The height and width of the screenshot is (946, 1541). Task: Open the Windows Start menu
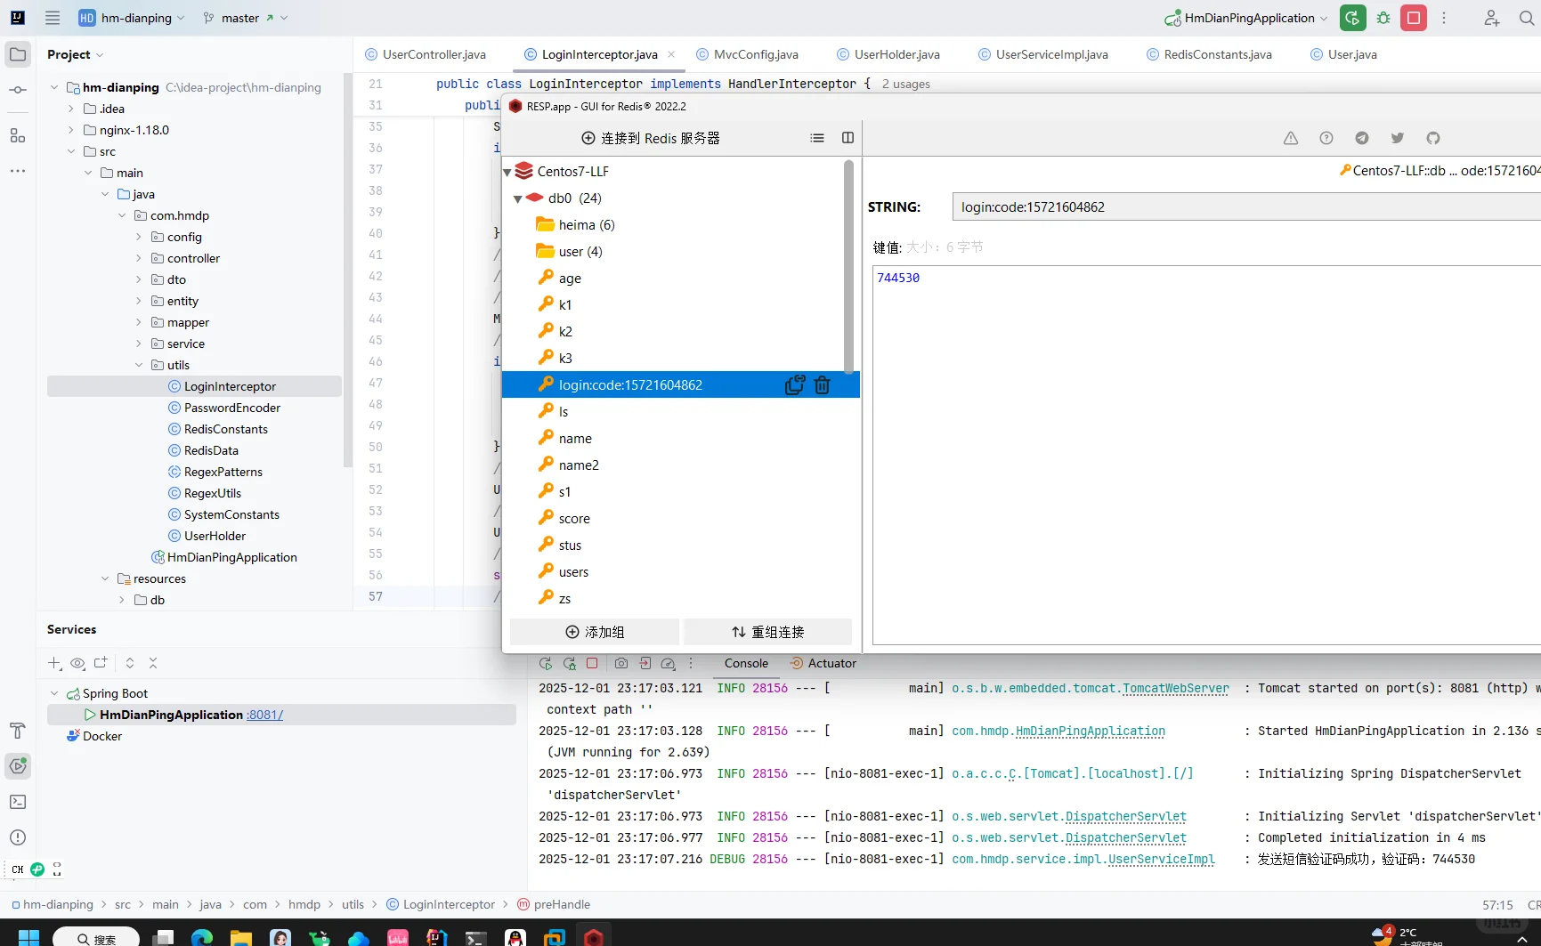(x=28, y=937)
